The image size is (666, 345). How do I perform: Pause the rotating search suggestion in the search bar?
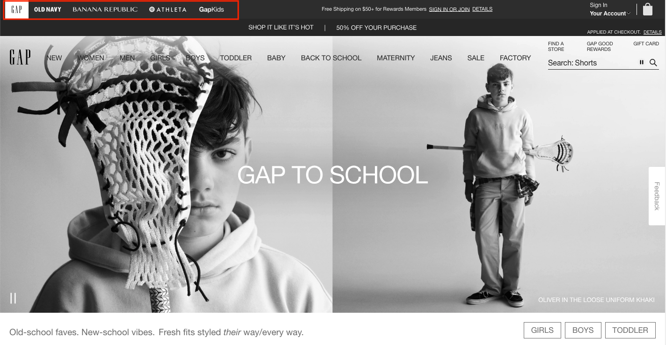pyautogui.click(x=641, y=62)
